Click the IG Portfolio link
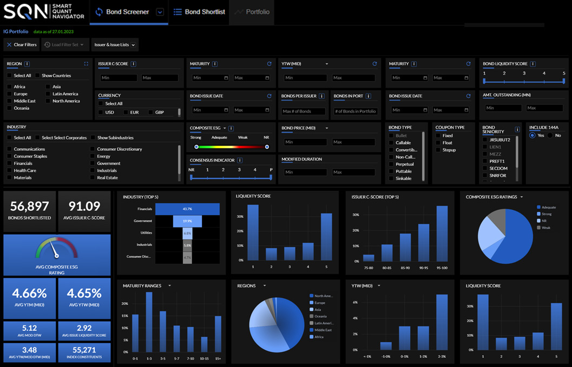The image size is (572, 367). 16,31
